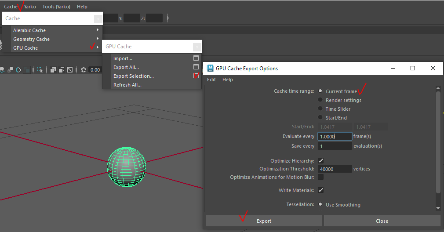Open the Export All option box icon
The image size is (444, 232).
196,67
